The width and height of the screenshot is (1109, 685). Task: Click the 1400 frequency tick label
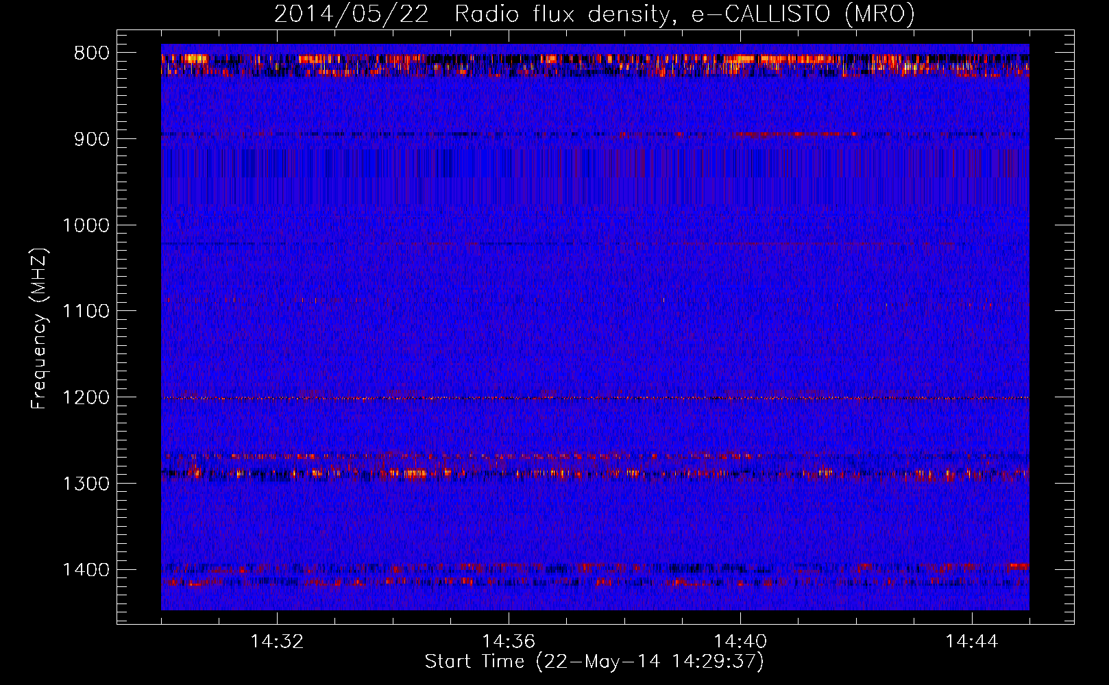point(86,569)
